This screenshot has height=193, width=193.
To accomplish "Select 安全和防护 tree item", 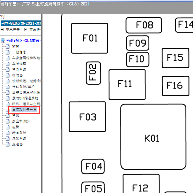I will (x=21, y=121).
